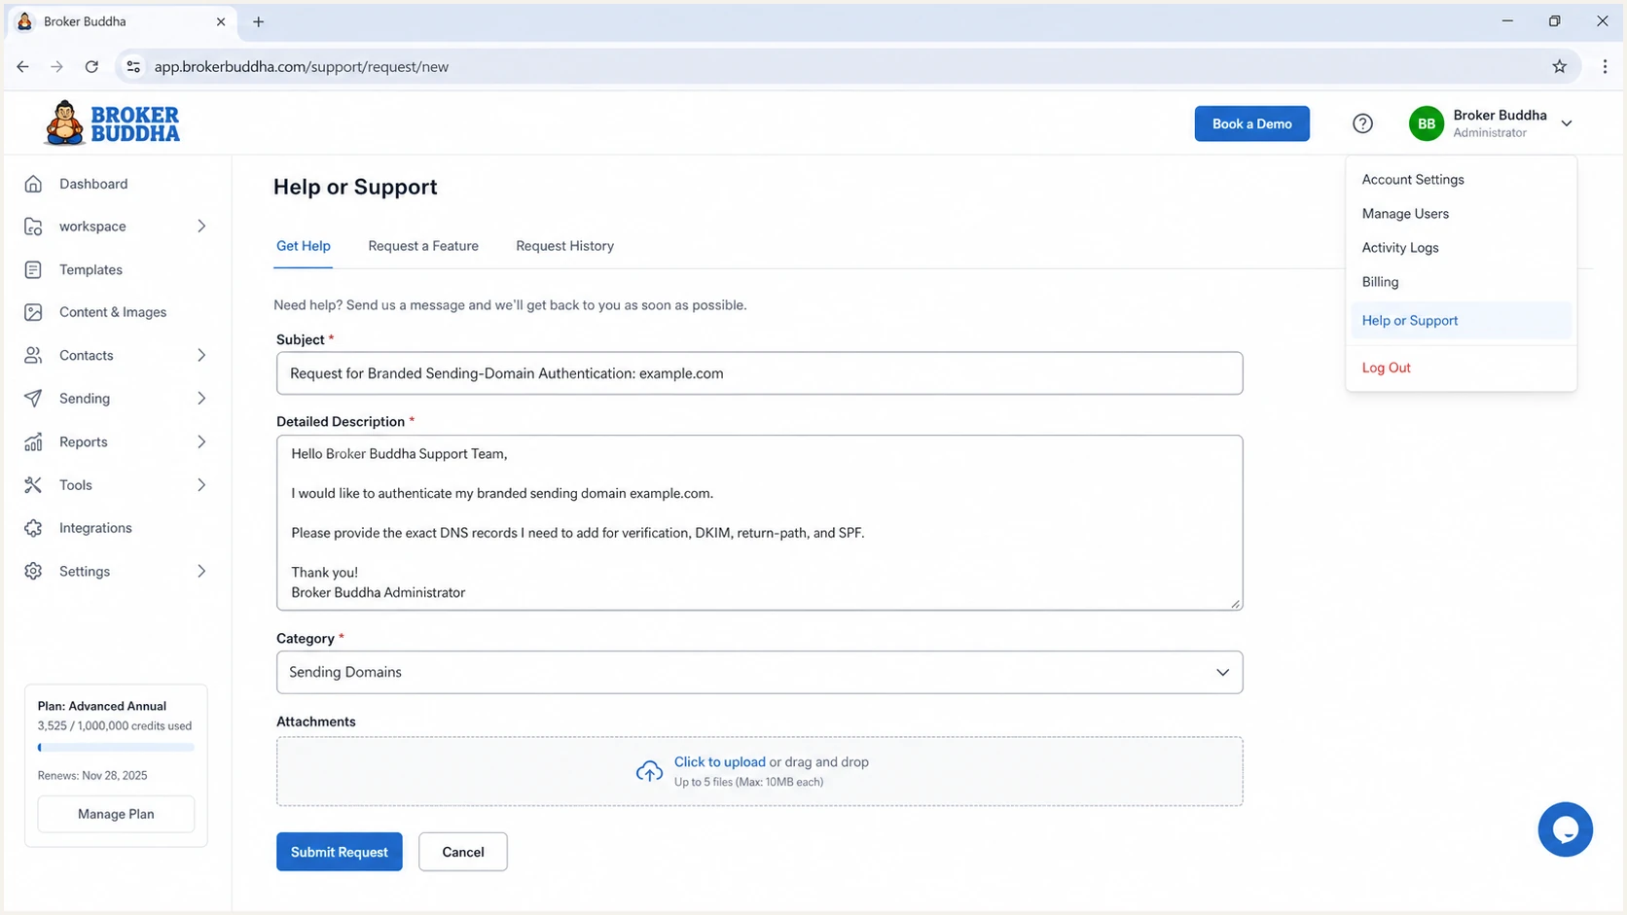Viewport: 1627px width, 915px height.
Task: Click the credits usage progress bar
Action: pyautogui.click(x=116, y=748)
